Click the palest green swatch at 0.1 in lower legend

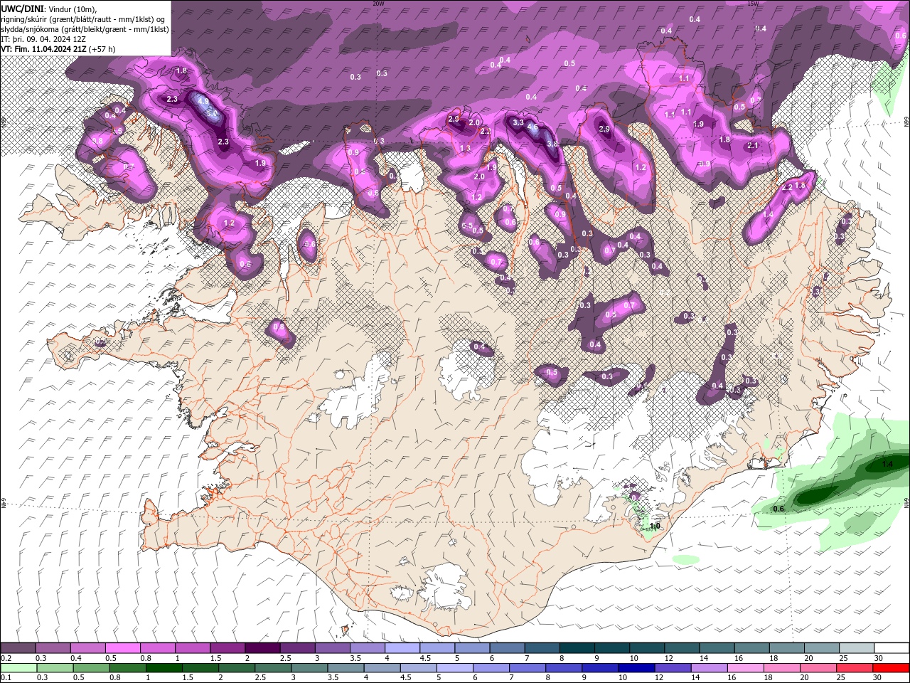(18, 668)
